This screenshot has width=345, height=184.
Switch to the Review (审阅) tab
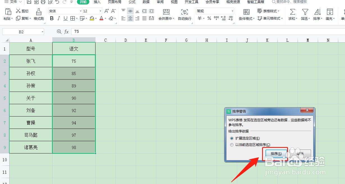click(160, 2)
